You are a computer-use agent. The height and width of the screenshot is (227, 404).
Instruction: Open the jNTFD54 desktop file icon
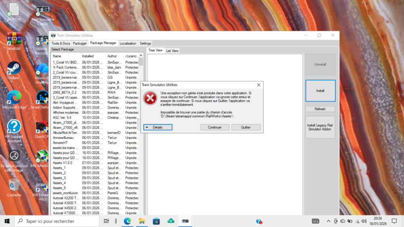14,12
